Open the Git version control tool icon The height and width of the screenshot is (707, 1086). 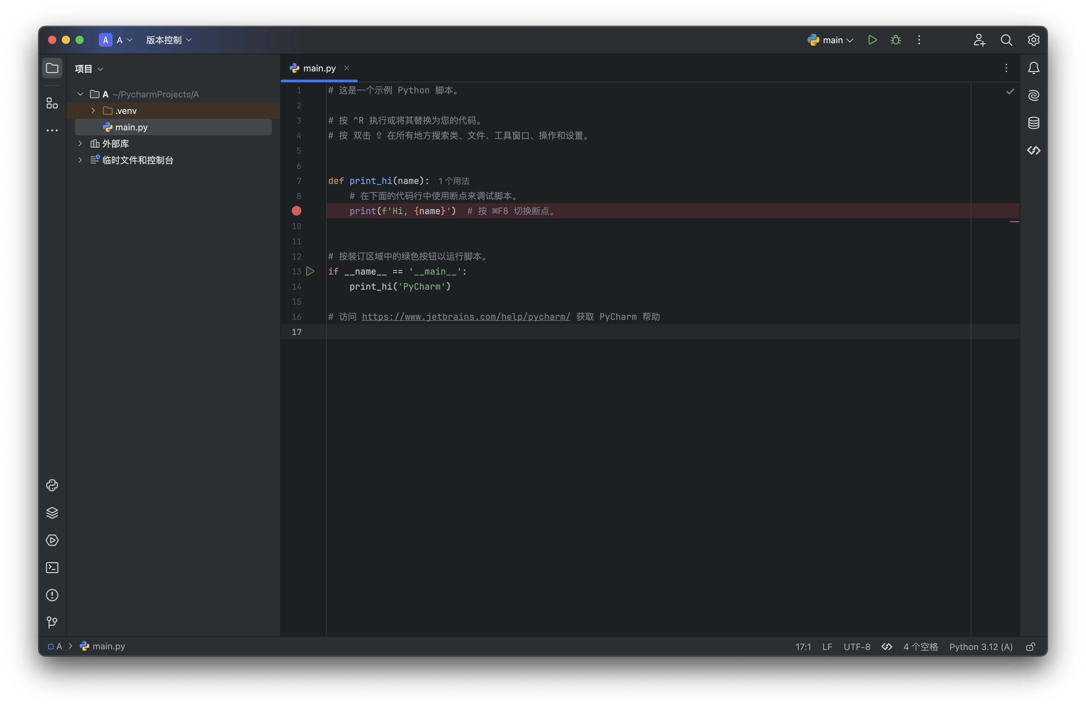[x=52, y=622]
